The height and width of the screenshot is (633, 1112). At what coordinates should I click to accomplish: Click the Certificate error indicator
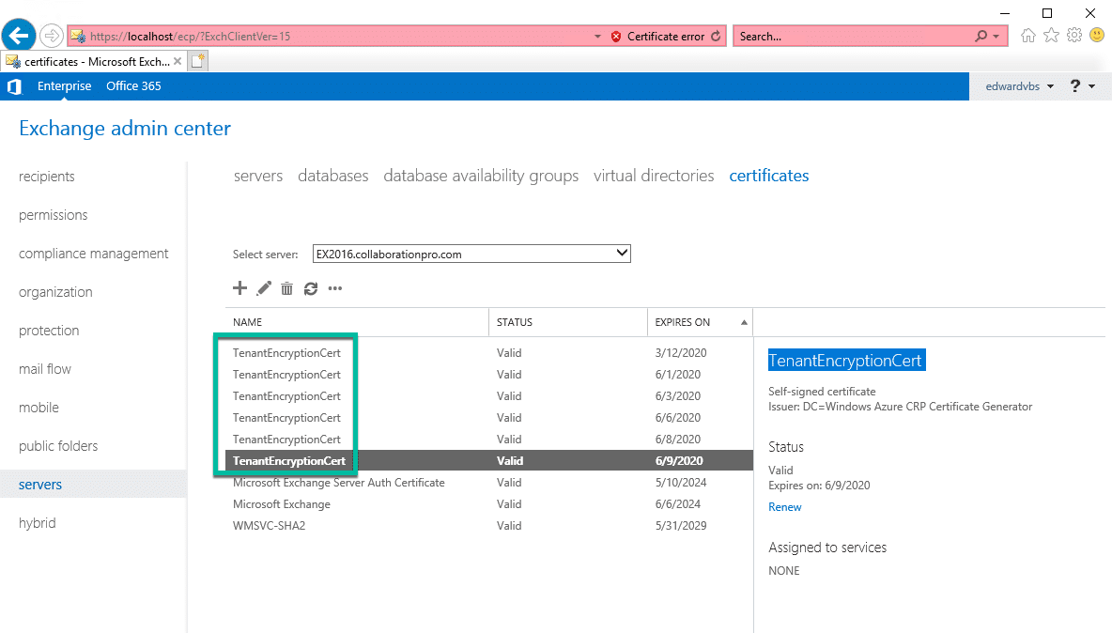(x=659, y=35)
